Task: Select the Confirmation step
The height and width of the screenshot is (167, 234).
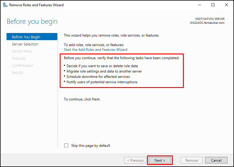Action: click(23, 66)
